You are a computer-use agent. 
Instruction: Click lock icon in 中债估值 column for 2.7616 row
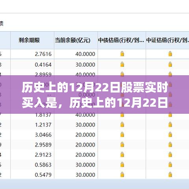tap(122, 54)
